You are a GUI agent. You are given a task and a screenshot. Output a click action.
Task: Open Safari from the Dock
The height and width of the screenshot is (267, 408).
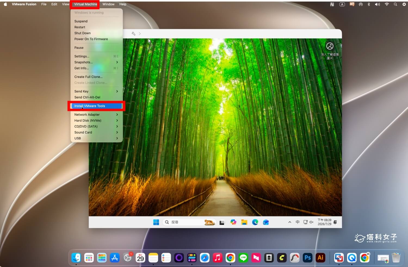[205, 257]
